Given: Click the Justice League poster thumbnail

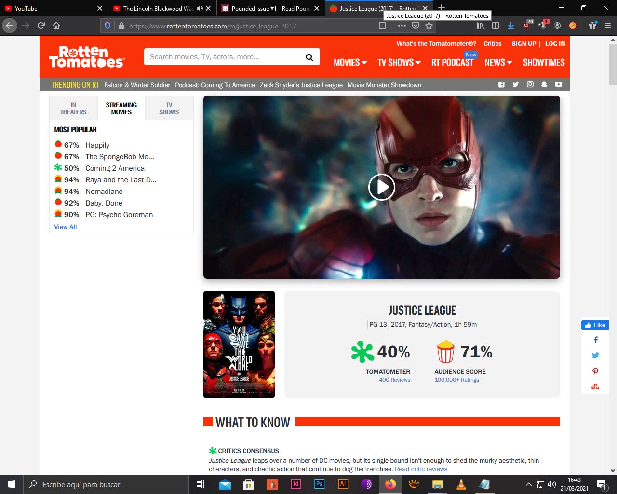Looking at the screenshot, I should tap(239, 344).
